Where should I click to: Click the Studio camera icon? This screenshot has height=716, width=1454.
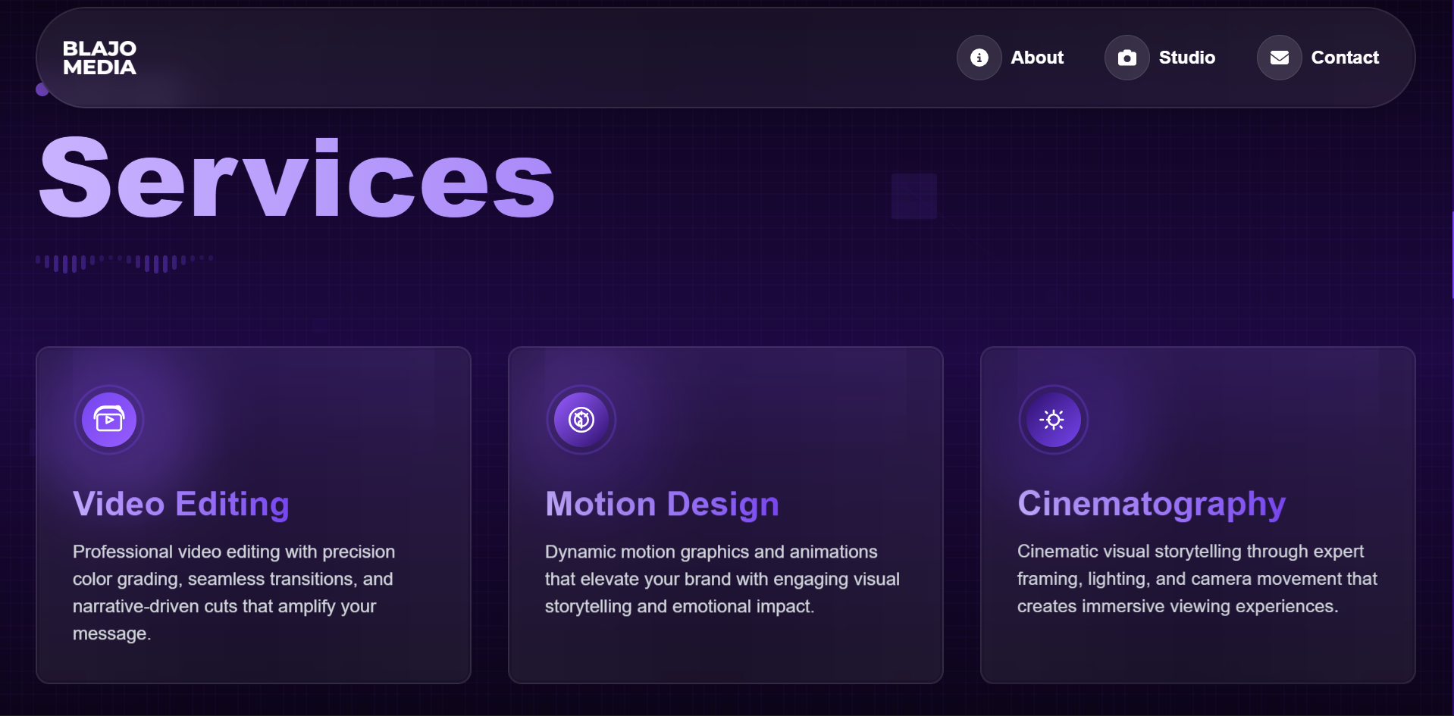tap(1127, 58)
